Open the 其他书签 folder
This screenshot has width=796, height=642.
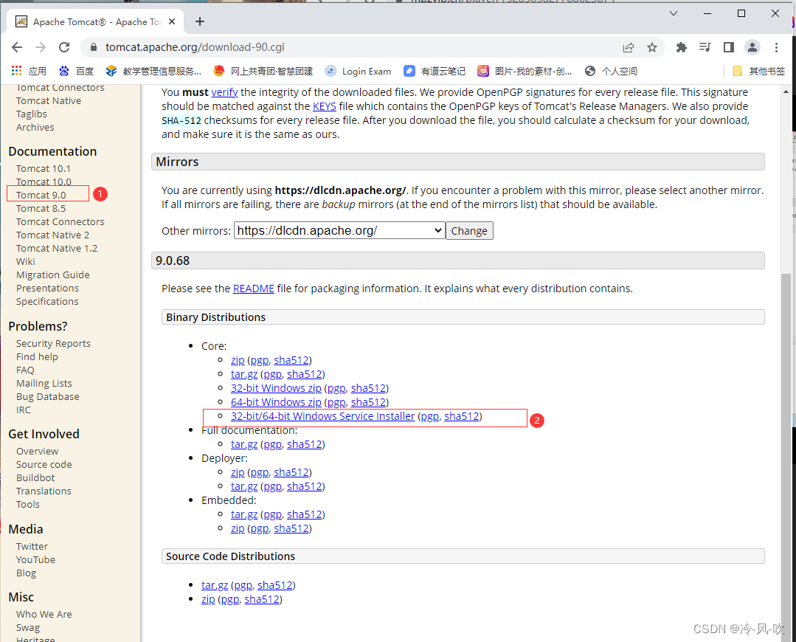759,71
